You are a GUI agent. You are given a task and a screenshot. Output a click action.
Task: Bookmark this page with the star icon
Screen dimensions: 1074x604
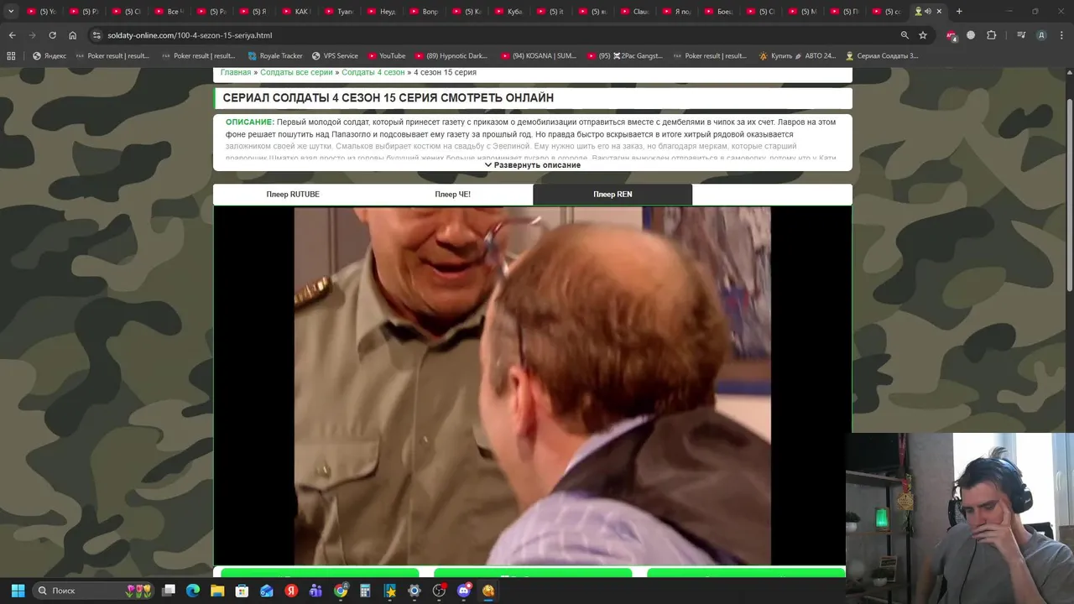(x=923, y=35)
